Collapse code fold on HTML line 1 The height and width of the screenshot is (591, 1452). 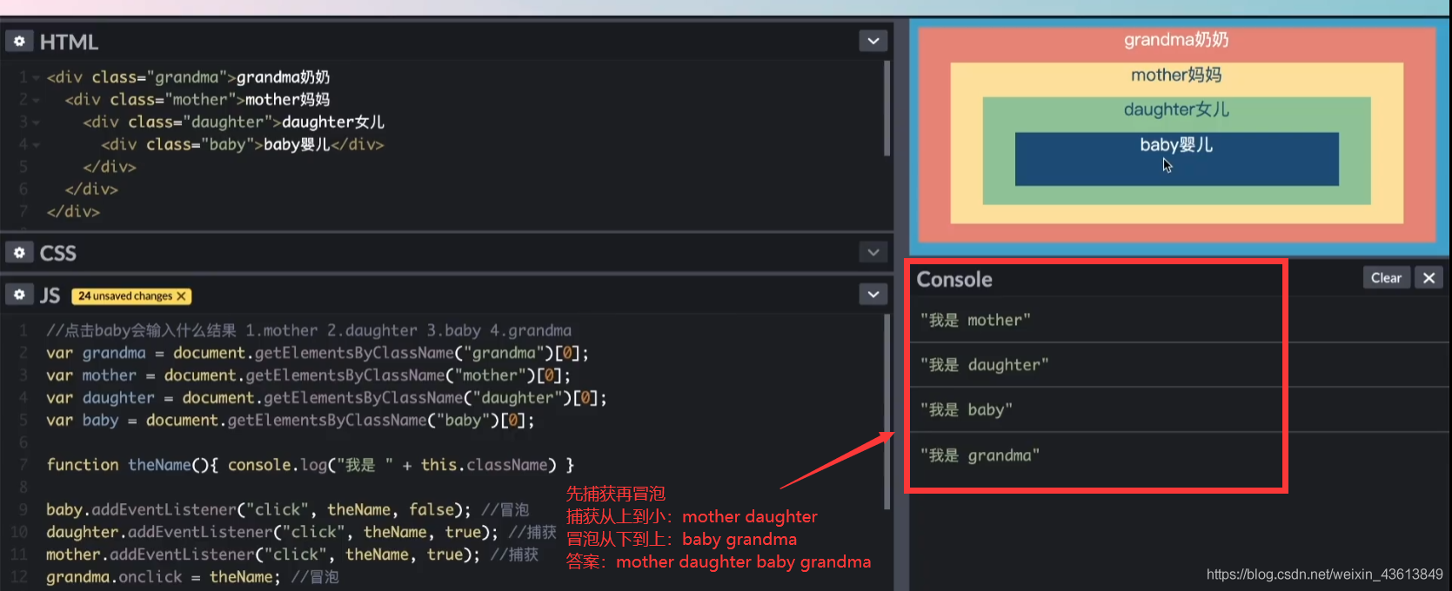pos(36,77)
